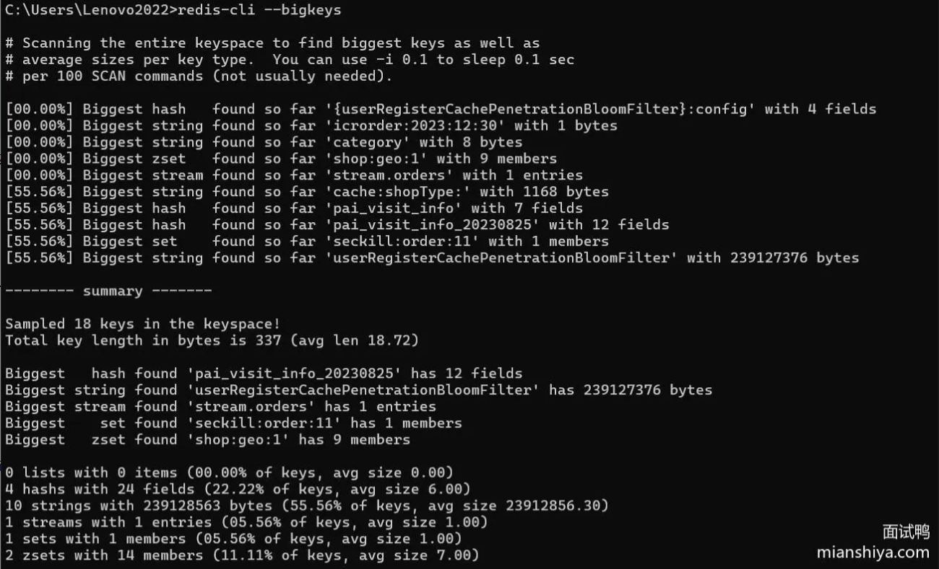Screen dimensions: 939x569
Task: Click the '1 sets with 1 members' line
Action: click(233, 539)
